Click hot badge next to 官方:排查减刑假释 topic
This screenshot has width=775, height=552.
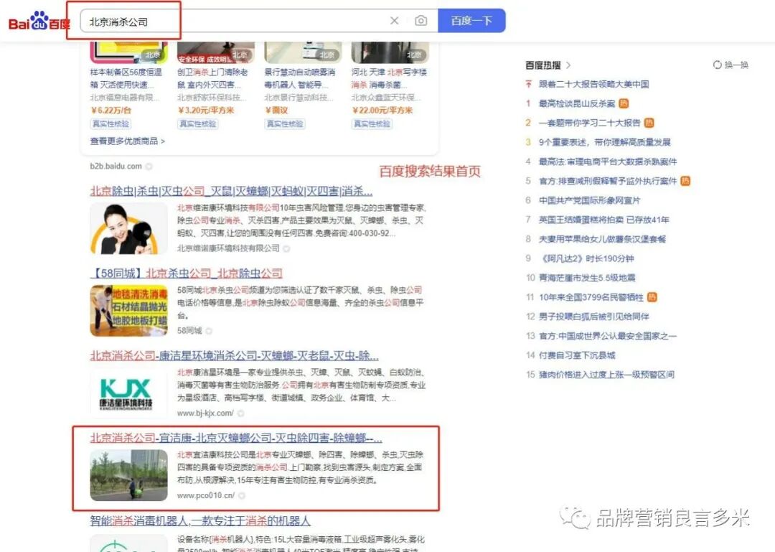pyautogui.click(x=685, y=181)
